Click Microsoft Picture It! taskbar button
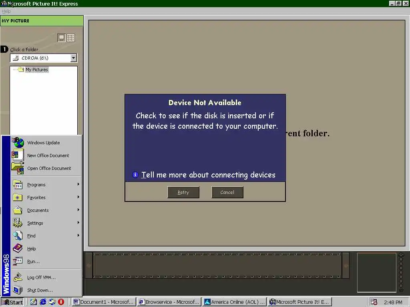The height and width of the screenshot is (307, 410). [x=300, y=302]
